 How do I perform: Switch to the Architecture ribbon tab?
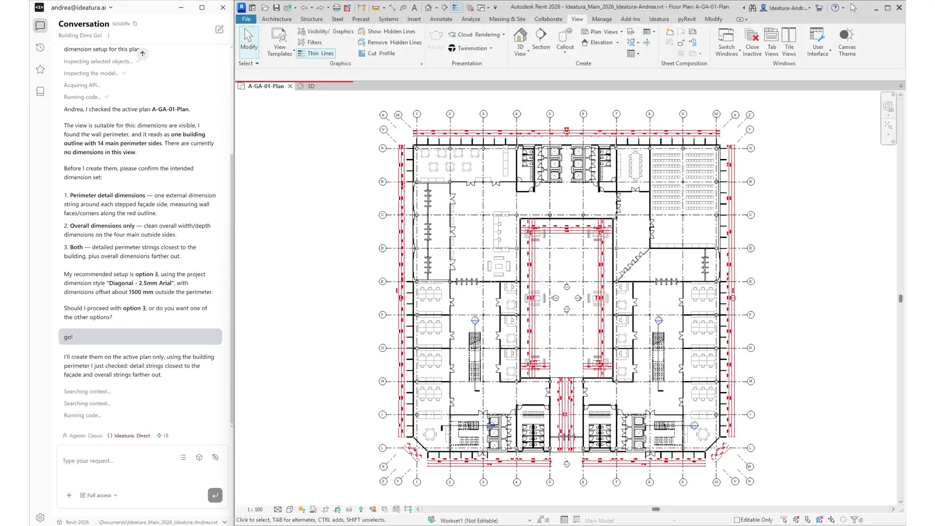click(276, 19)
